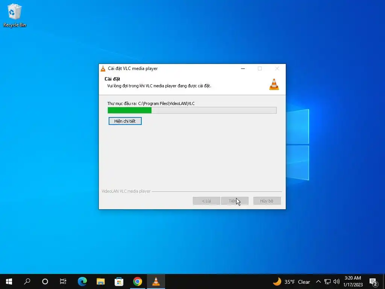Open Cortana circle on the taskbar
The width and height of the screenshot is (385, 289).
pos(45,281)
